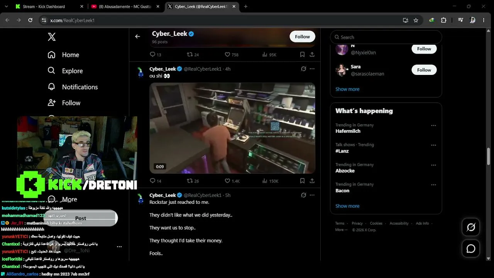This screenshot has width=494, height=278.
Task: Open the Chrome extensions puzzle menu
Action: point(443,20)
